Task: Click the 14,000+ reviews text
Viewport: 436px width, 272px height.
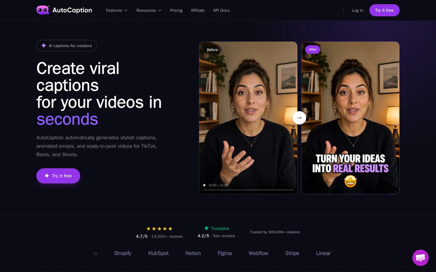Action: click(x=167, y=236)
